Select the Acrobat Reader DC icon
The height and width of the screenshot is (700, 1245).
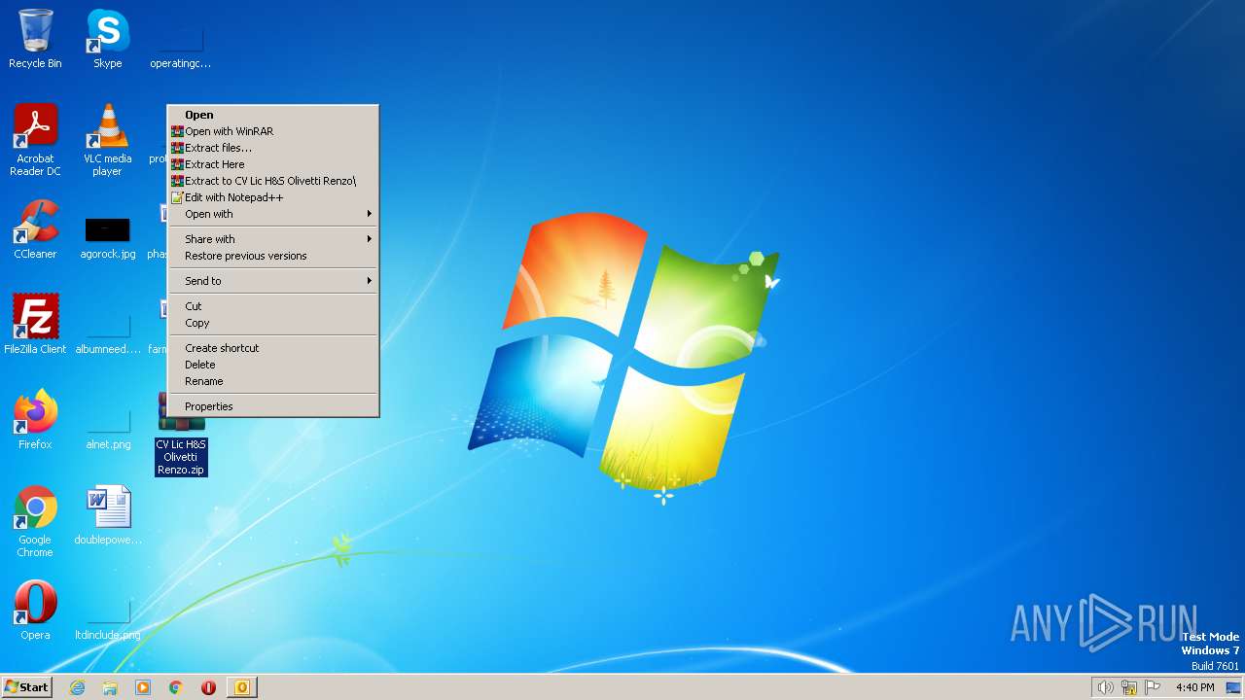point(35,140)
